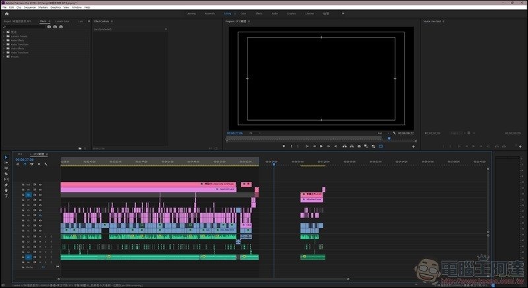This screenshot has width=528, height=288.
Task: Select the Hand tool
Action: (6, 190)
